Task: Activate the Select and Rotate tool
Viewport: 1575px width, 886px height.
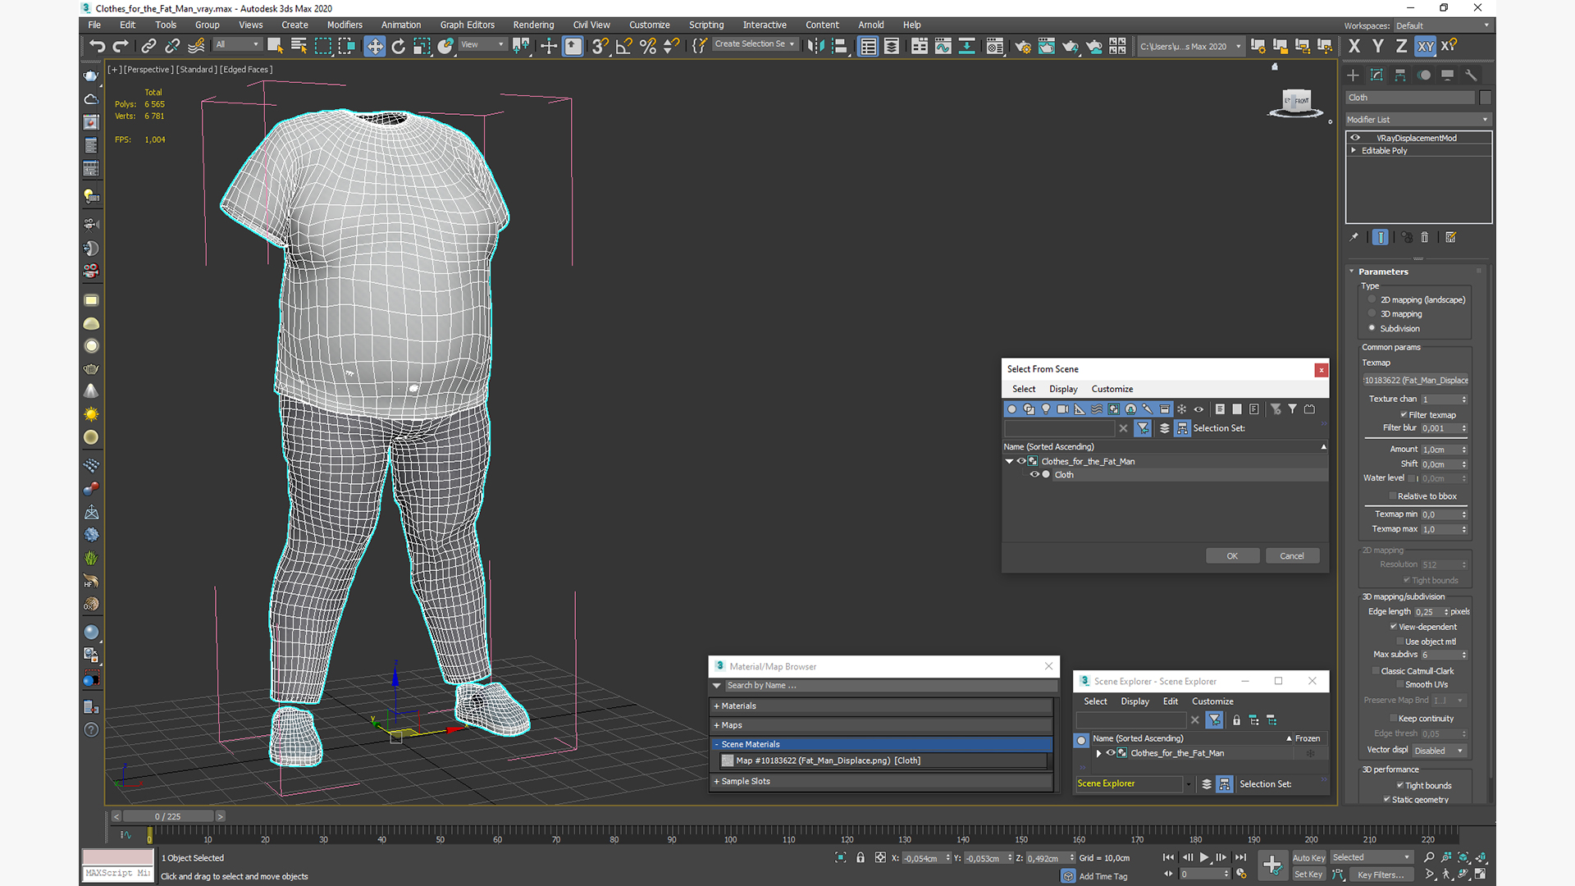Action: 399,46
